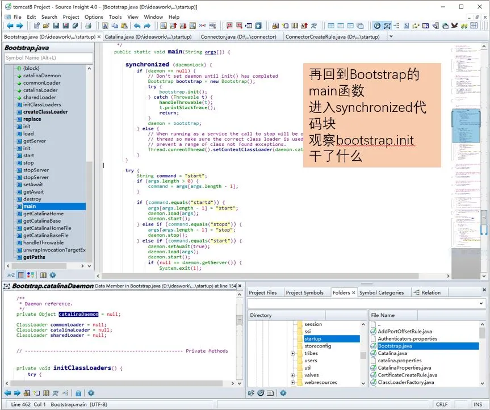The height and width of the screenshot is (410, 490).
Task: Click the Search Backward red-up-arrow icon
Action: 173,26
